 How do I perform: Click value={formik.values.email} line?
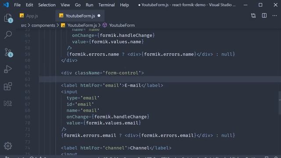[104, 123]
